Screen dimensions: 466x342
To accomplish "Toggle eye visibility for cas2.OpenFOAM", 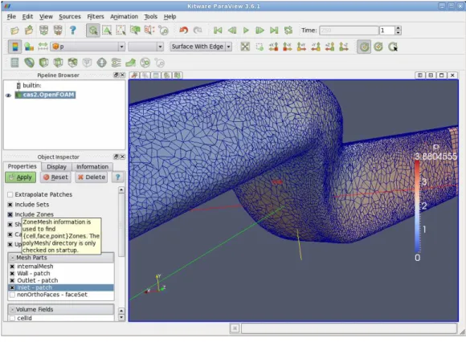I will [x=8, y=96].
